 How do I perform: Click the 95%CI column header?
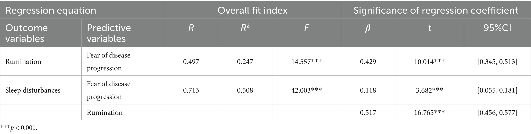pos(497,28)
